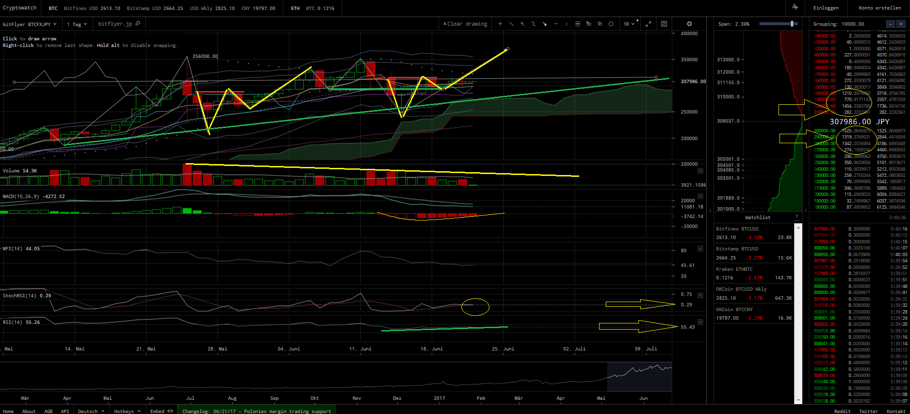Select the ETH tab in top bar
The image size is (910, 414).
pyautogui.click(x=295, y=8)
